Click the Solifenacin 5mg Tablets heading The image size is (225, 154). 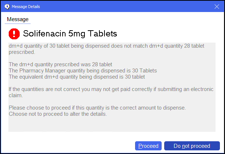[x=70, y=34]
